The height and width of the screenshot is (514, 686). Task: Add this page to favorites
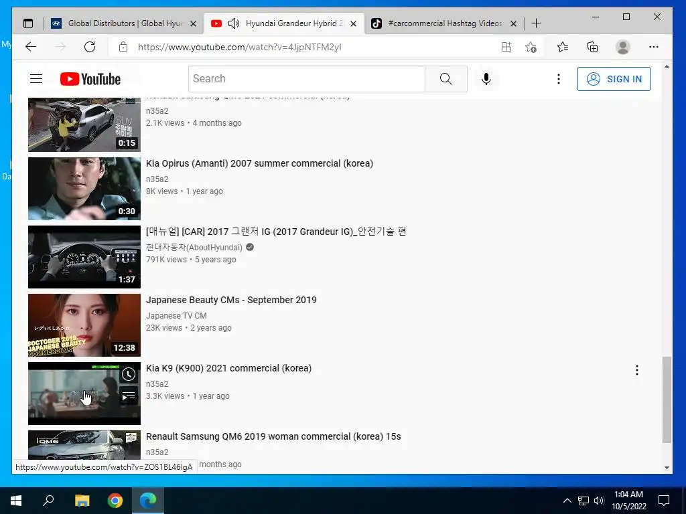531,47
